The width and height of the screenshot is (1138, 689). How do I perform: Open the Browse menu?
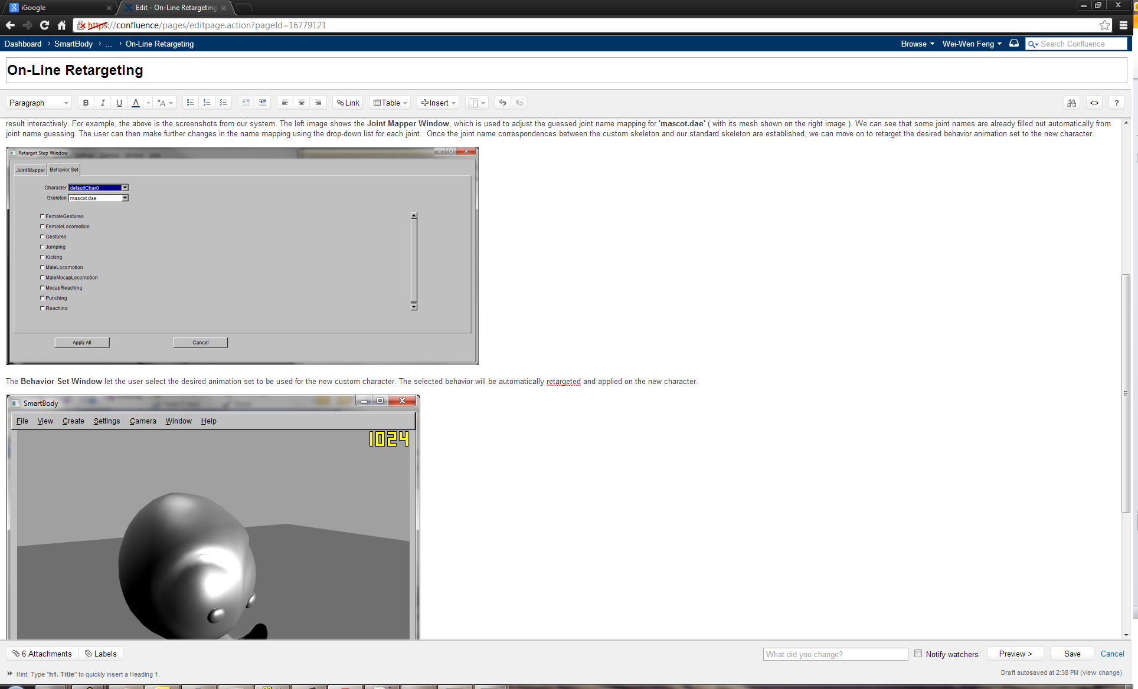click(917, 44)
